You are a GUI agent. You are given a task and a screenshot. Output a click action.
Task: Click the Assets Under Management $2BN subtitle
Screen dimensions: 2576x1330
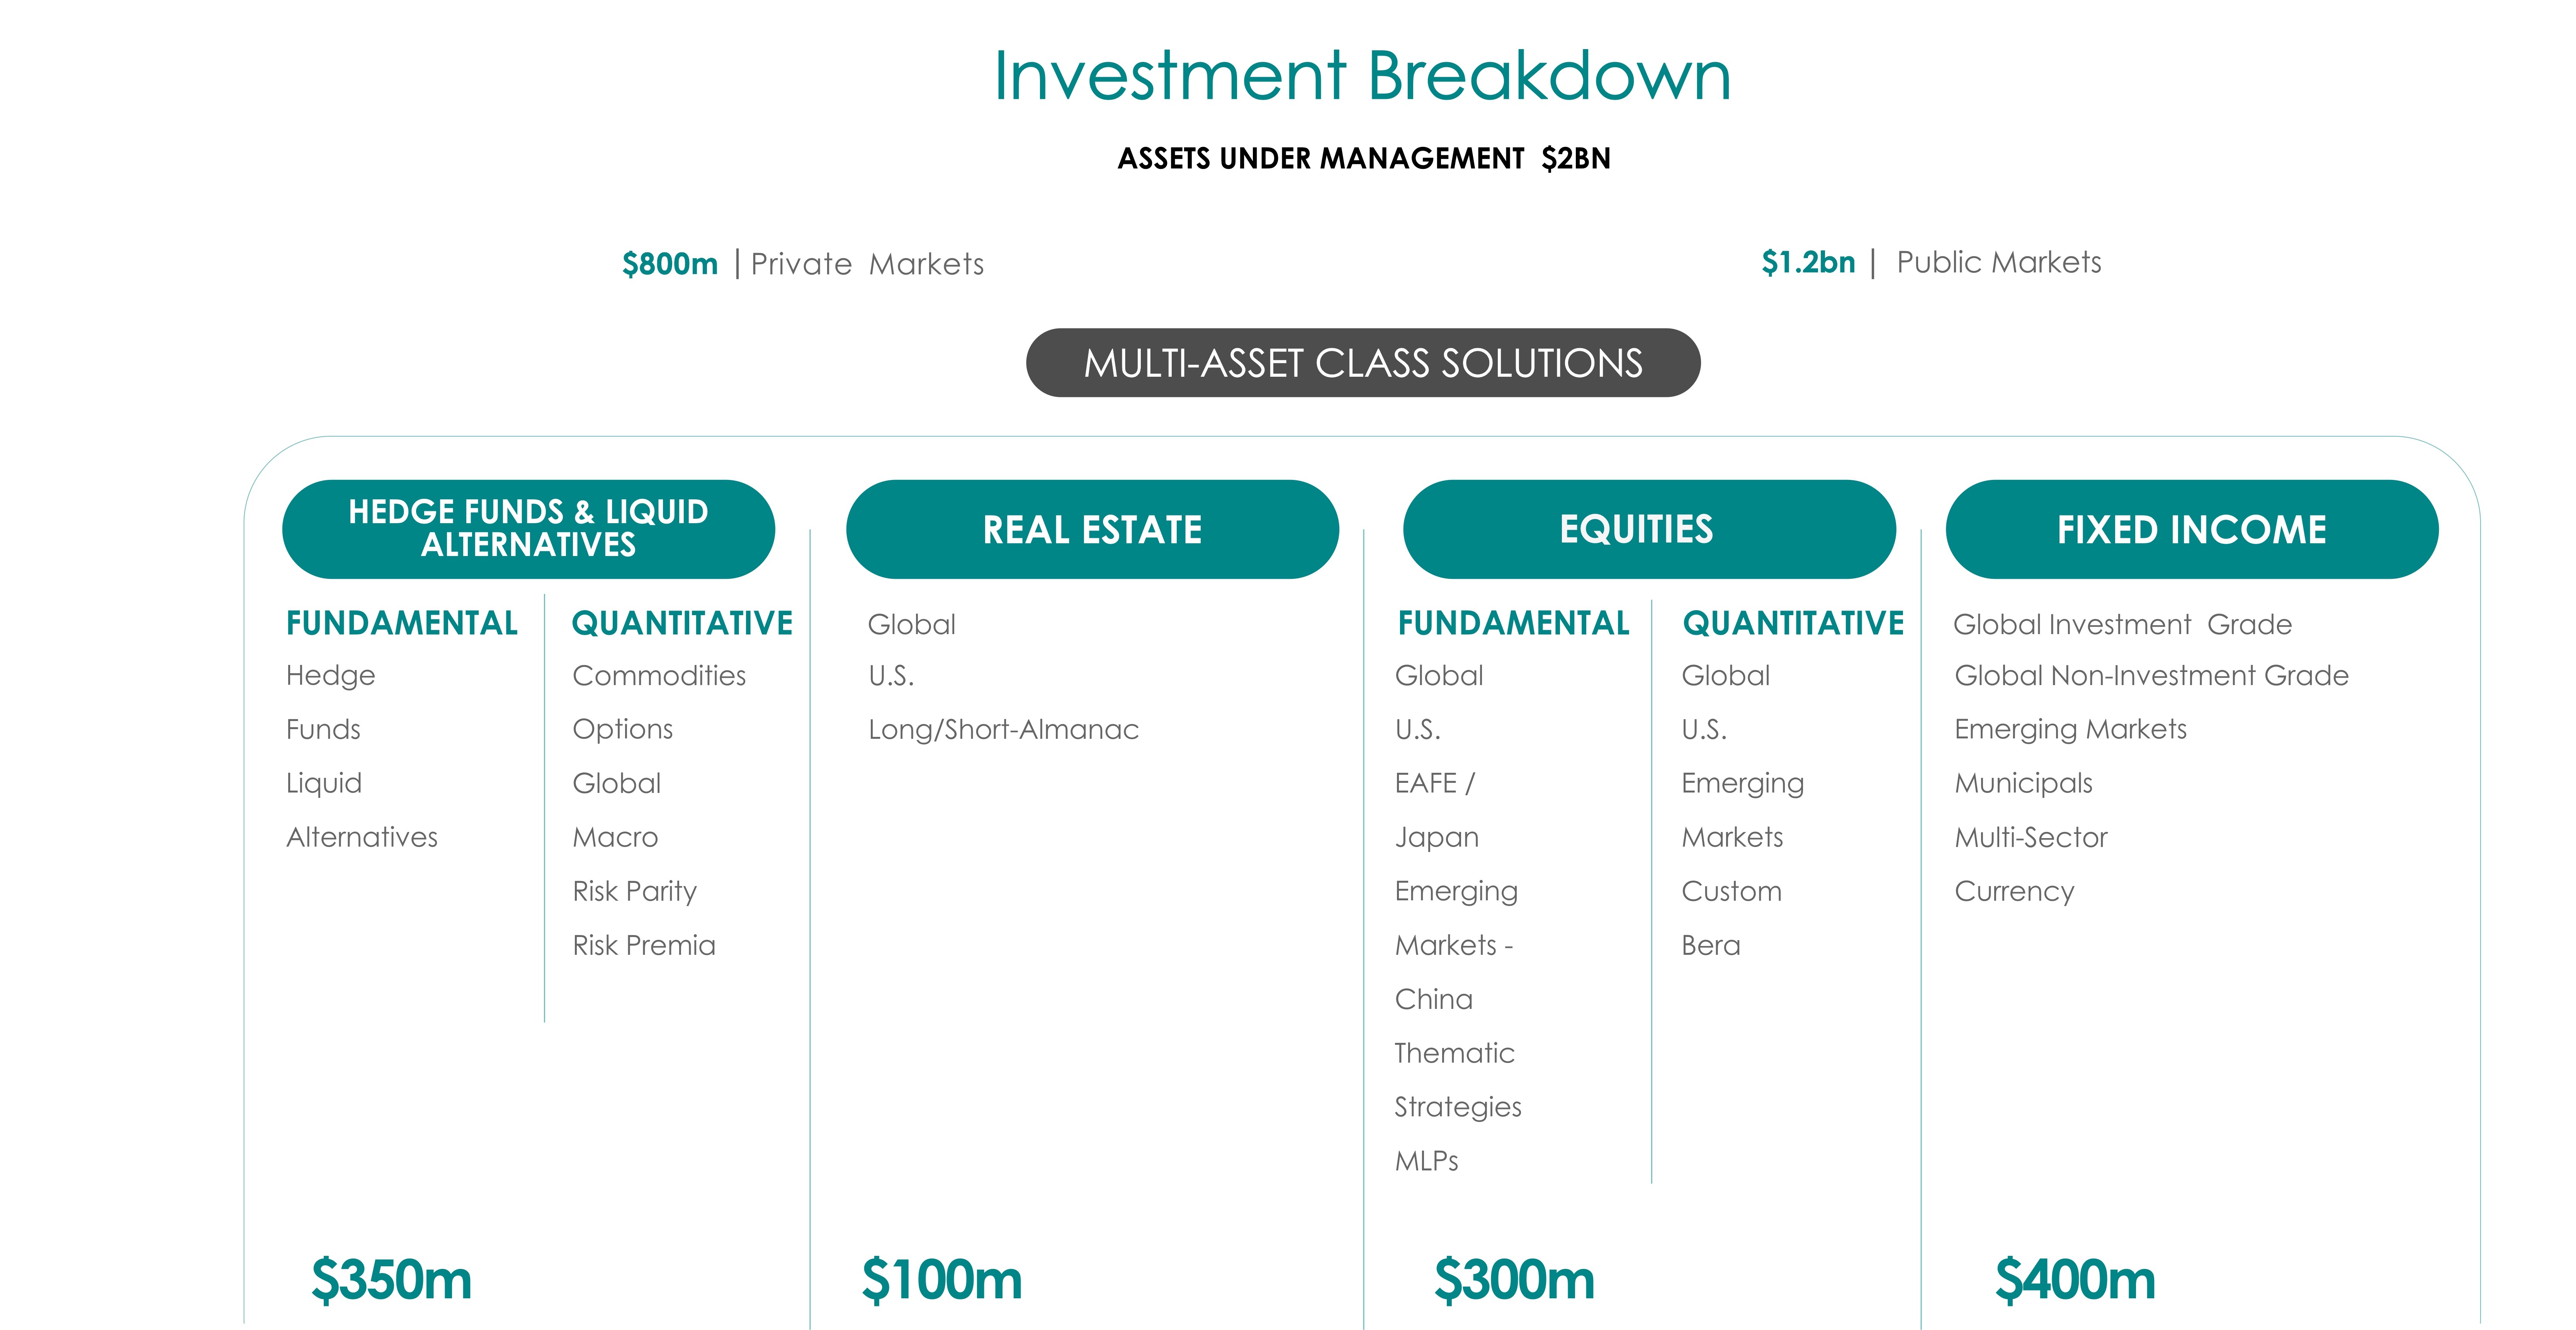pos(1363,159)
